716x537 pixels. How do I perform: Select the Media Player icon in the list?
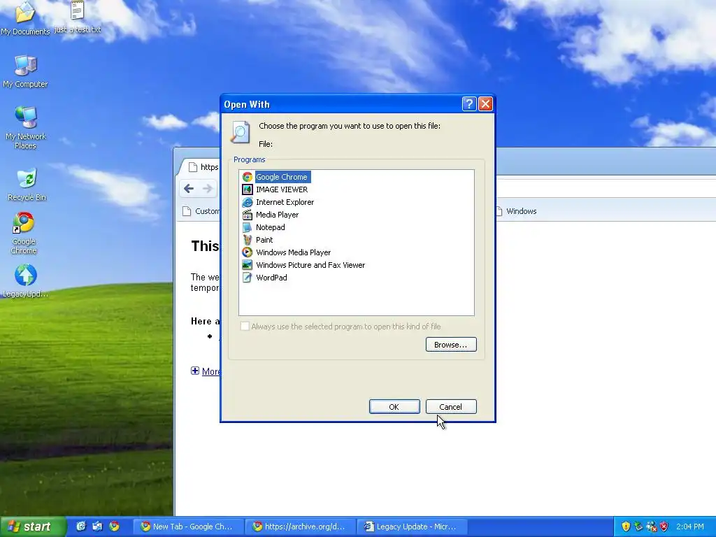(x=248, y=215)
